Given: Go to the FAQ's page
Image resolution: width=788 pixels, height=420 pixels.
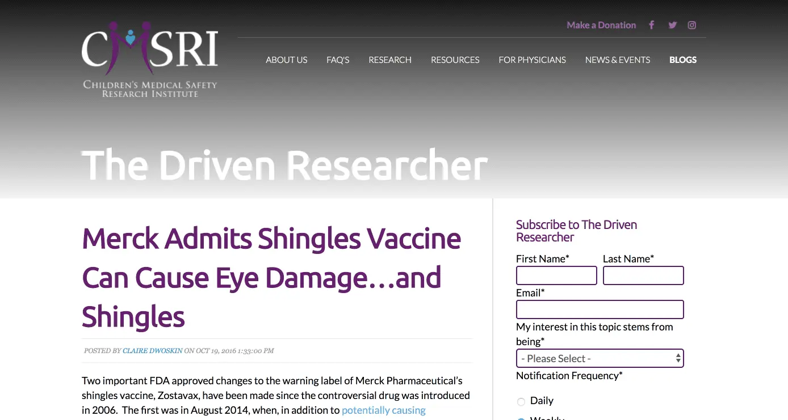Looking at the screenshot, I should coord(338,60).
